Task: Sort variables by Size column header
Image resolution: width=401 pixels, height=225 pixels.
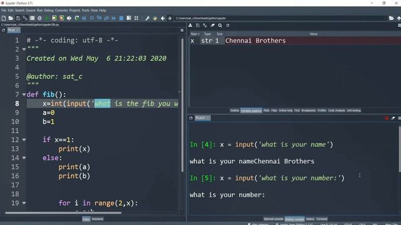Action: (219, 34)
